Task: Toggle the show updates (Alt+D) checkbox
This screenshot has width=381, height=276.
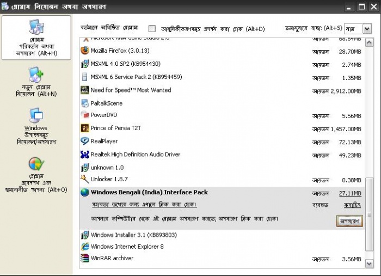Action: 152,29
